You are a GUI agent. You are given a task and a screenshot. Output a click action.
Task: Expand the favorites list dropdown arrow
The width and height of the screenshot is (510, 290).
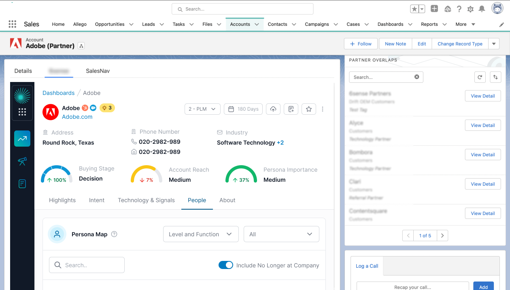point(422,9)
